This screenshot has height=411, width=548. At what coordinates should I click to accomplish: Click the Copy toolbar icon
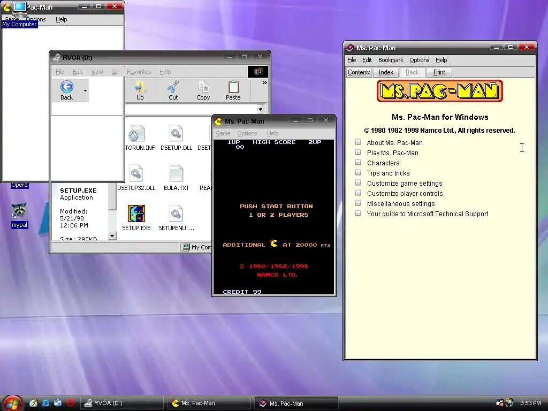click(203, 87)
